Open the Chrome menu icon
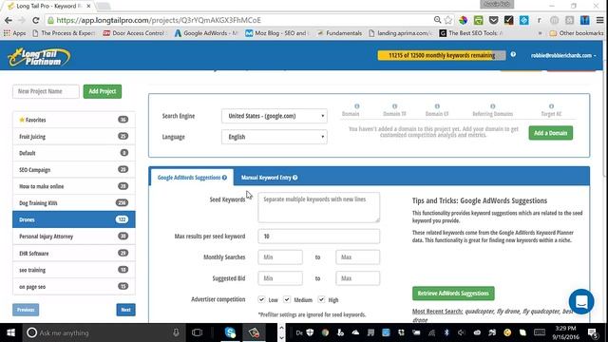608x342 pixels. pos(599,20)
